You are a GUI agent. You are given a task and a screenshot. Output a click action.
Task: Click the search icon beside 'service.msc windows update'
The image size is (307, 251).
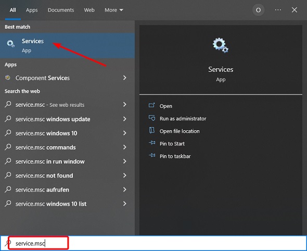coord(8,119)
